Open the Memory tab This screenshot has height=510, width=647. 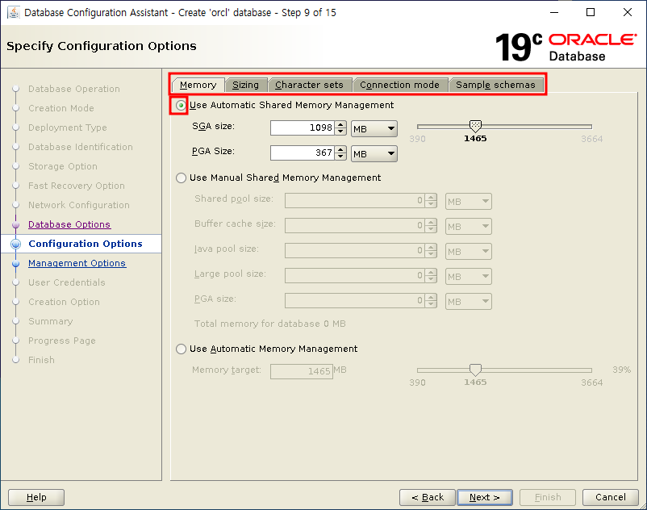(x=198, y=85)
